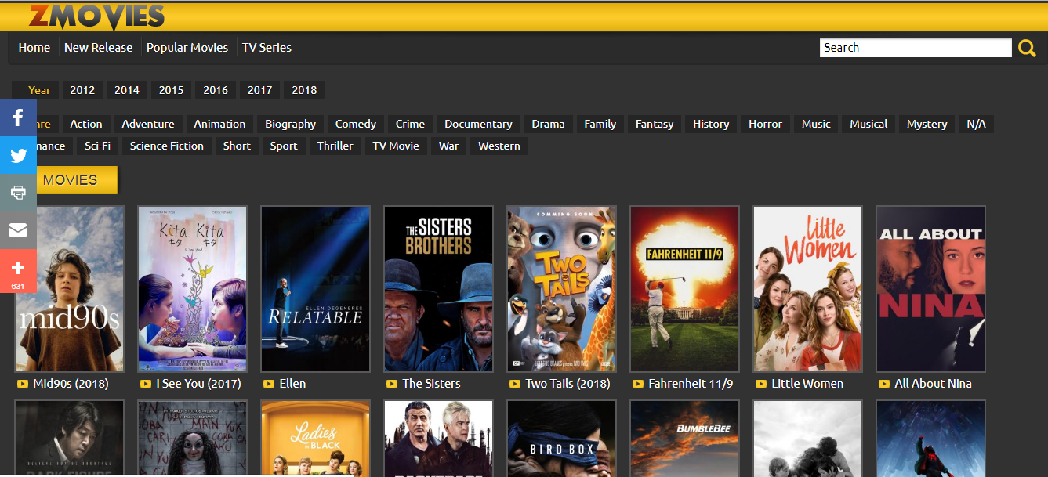This screenshot has width=1048, height=477.
Task: Filter movies by year 2016
Action: click(216, 90)
